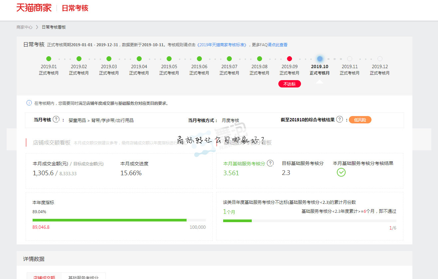The image size is (438, 279).
Task: Click the circular info icon before the notice text
Action: pyautogui.click(x=29, y=103)
